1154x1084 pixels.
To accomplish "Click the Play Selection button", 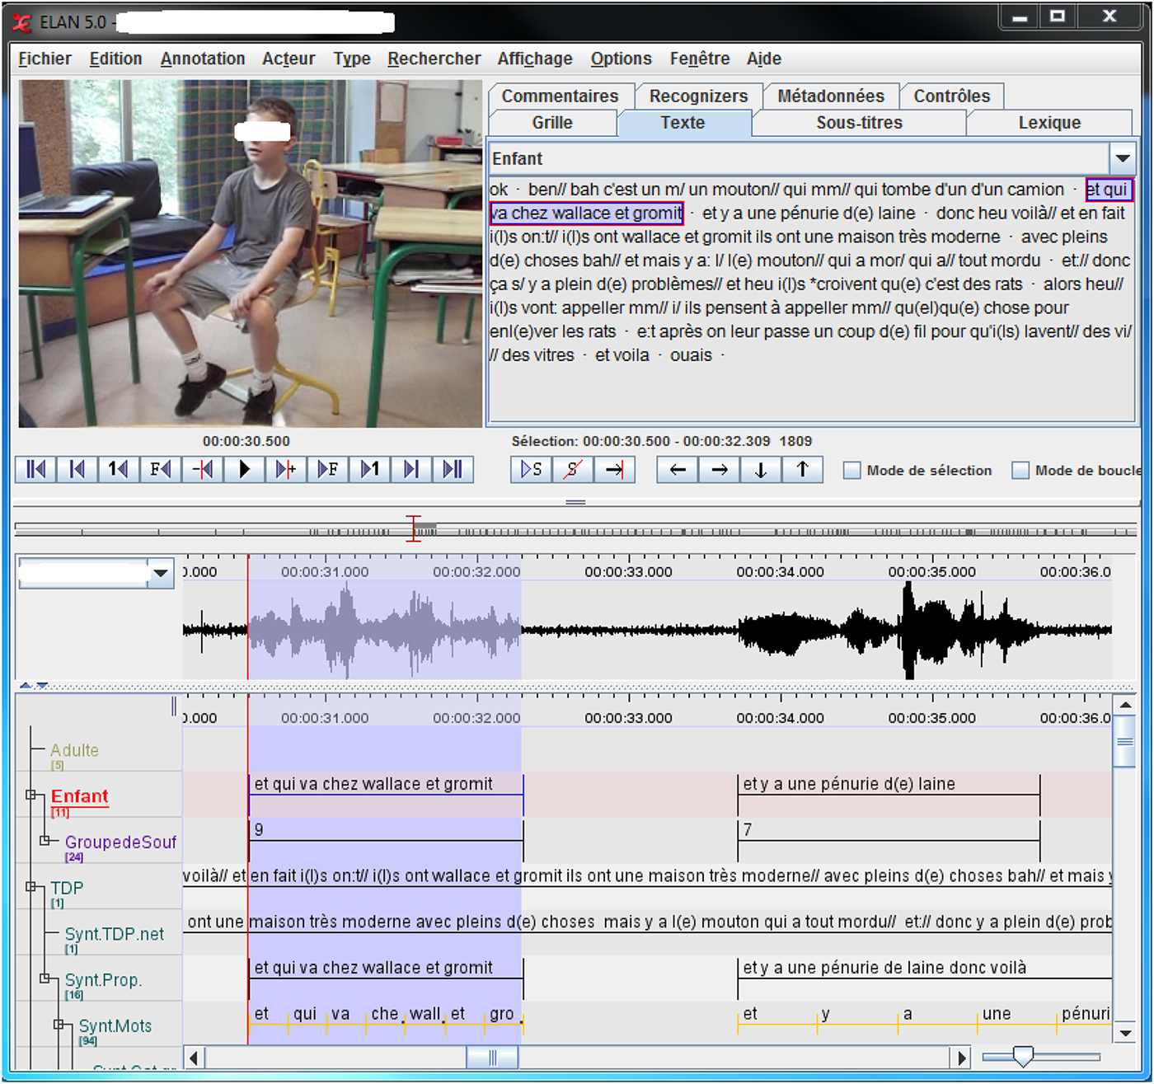I will (x=532, y=470).
